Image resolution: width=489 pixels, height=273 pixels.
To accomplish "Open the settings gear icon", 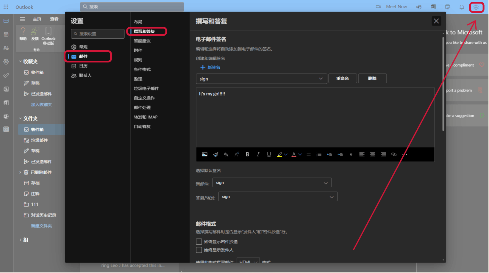I will coord(476,7).
